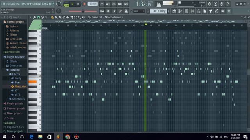Viewport: 250px width, 140px height.
Task: Click the 170.000 tempo field
Action: pos(93,4)
